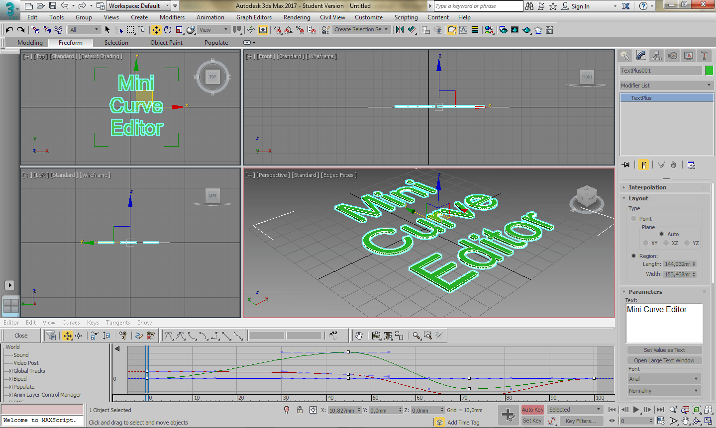Select the Select and Move tool

click(156, 30)
